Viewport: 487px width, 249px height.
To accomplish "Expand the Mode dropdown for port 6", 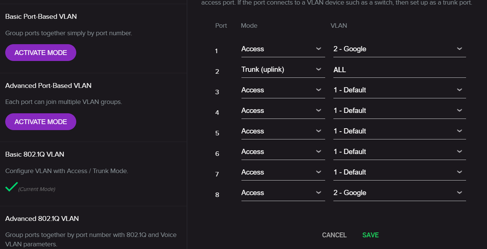I will point(282,152).
